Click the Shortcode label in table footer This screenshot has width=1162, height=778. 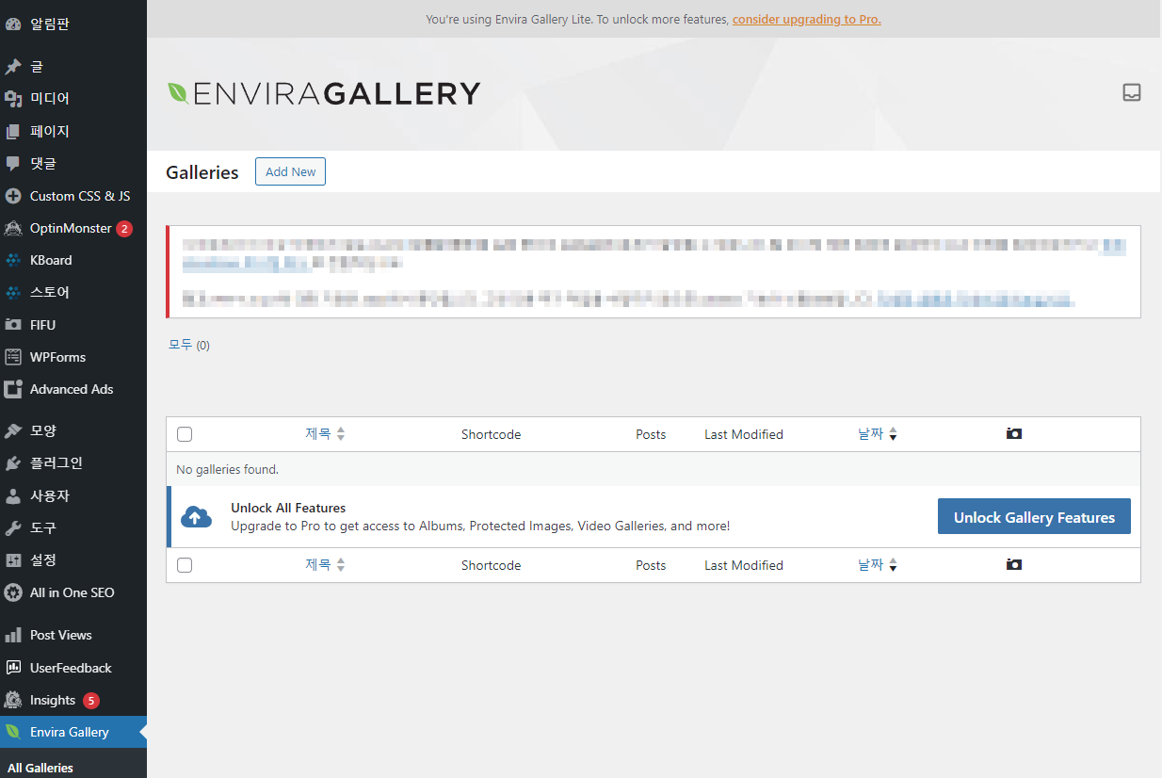point(491,565)
